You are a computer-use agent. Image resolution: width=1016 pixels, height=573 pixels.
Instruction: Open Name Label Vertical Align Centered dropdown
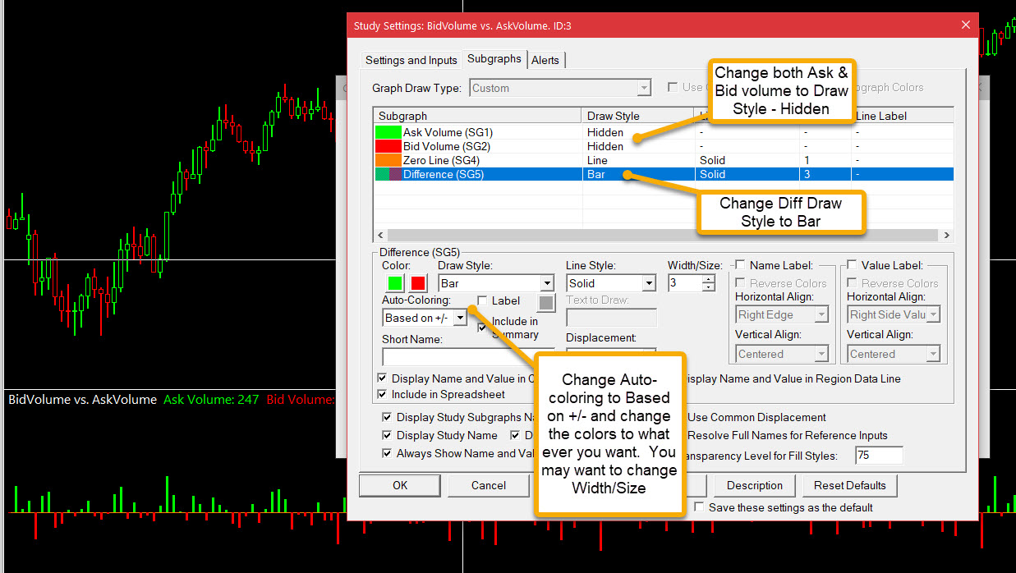[x=782, y=354]
